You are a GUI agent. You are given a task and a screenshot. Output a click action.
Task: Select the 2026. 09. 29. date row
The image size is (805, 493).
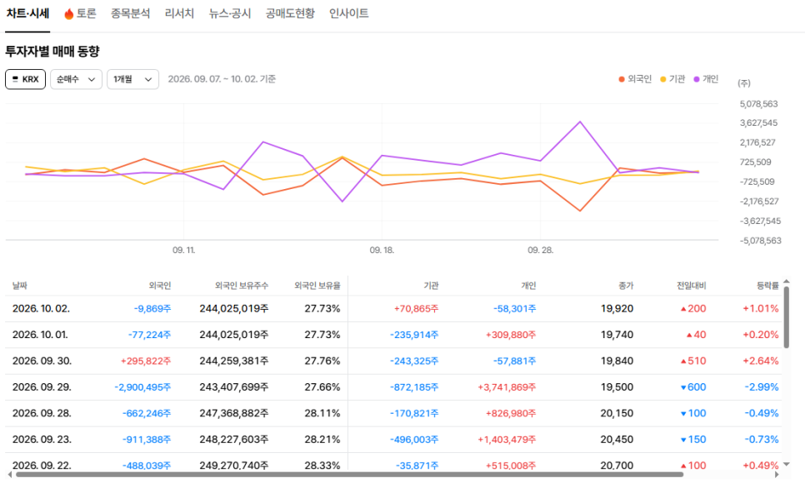point(394,387)
